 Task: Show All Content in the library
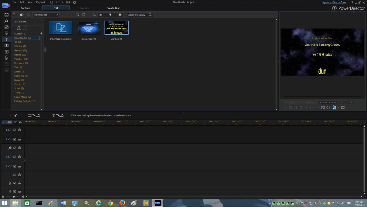pos(20,22)
